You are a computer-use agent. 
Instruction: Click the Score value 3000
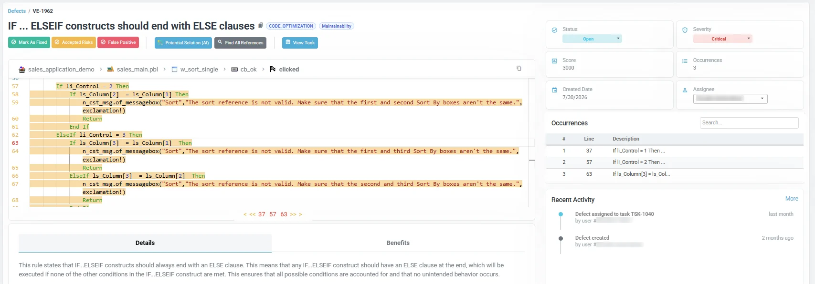click(x=568, y=68)
